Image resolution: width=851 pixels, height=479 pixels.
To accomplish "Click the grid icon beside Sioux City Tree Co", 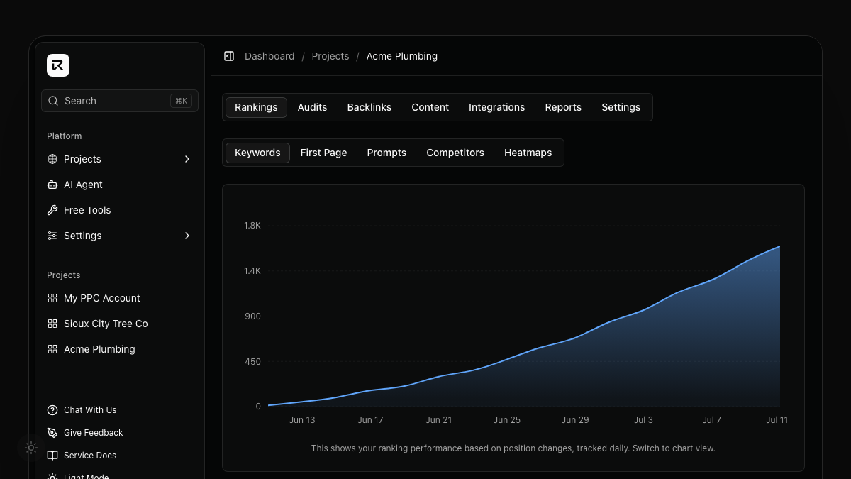I will click(52, 324).
